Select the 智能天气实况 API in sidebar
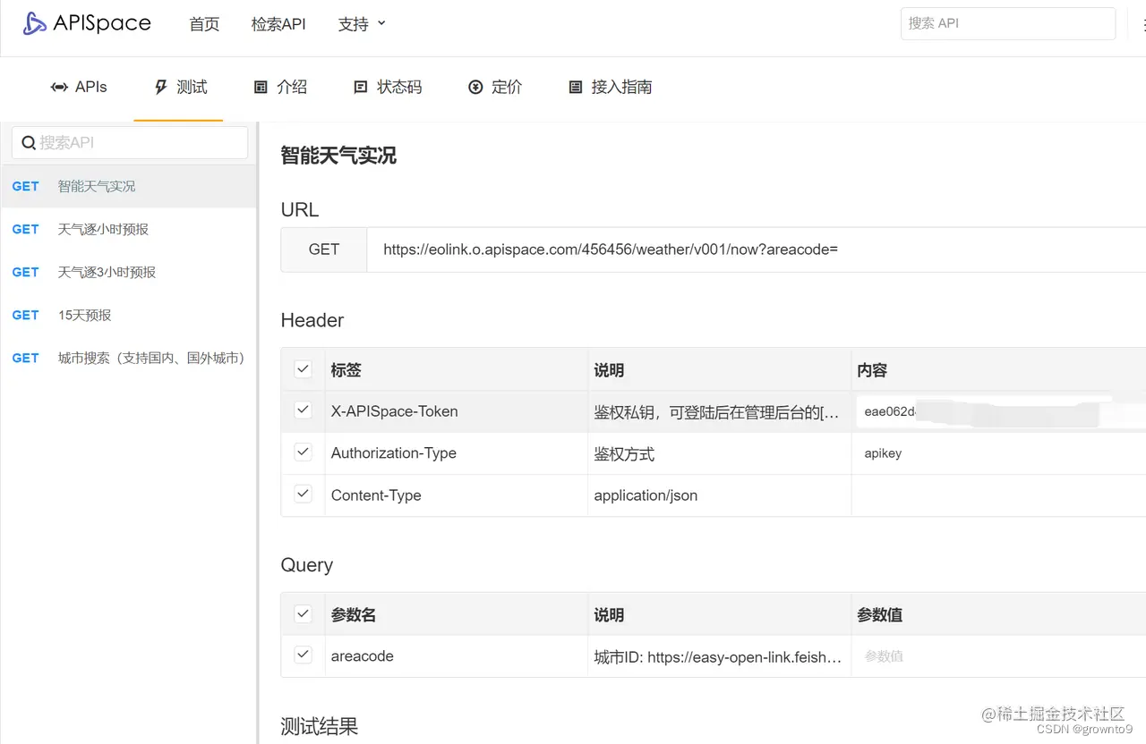The image size is (1146, 744). [128, 186]
